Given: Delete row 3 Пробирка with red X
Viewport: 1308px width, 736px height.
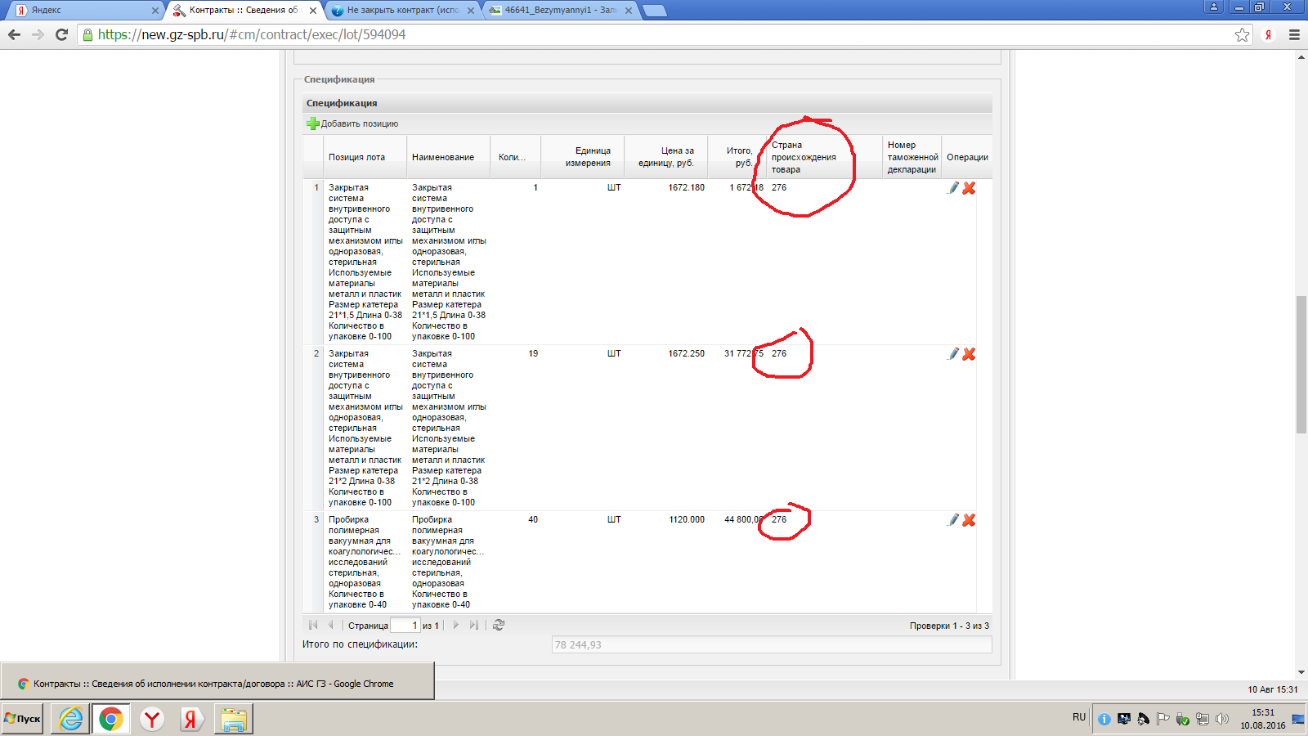Looking at the screenshot, I should click(x=969, y=520).
